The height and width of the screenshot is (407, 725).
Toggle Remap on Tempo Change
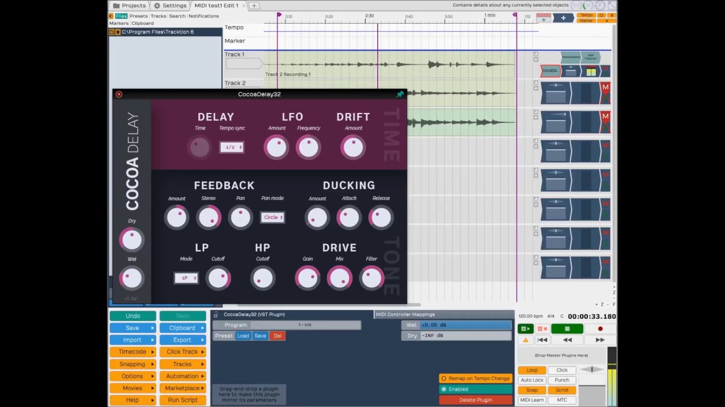[475, 379]
